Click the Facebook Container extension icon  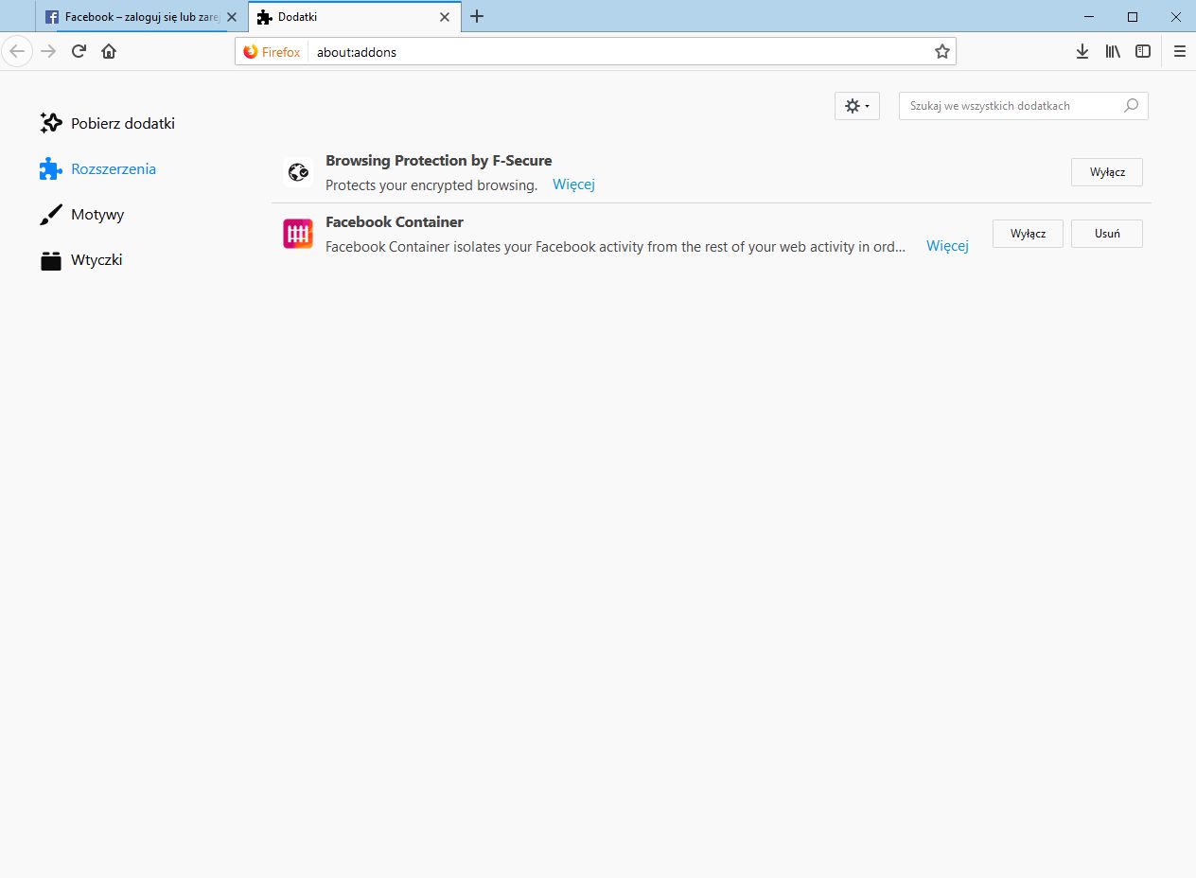coord(298,234)
